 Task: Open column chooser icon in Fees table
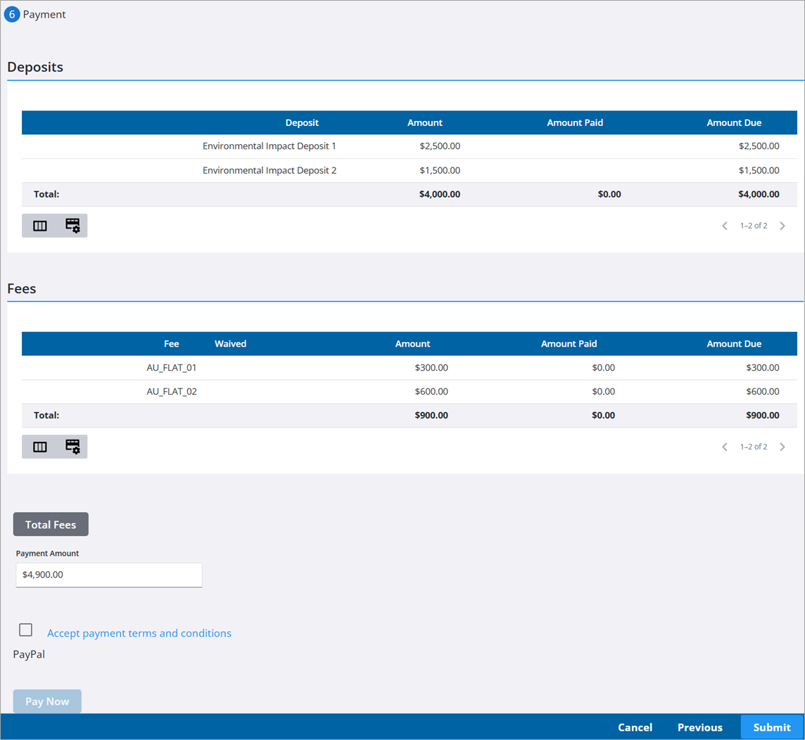(x=40, y=447)
